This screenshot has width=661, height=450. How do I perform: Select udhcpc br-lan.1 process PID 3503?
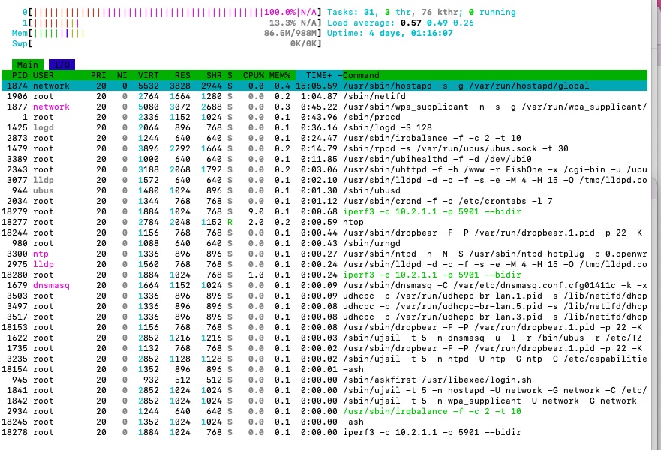coord(324,295)
